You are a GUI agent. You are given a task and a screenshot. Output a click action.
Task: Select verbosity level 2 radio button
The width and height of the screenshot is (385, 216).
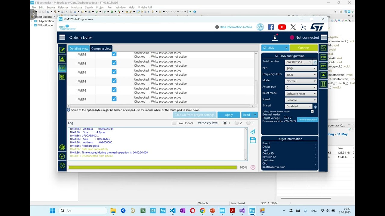237,123
